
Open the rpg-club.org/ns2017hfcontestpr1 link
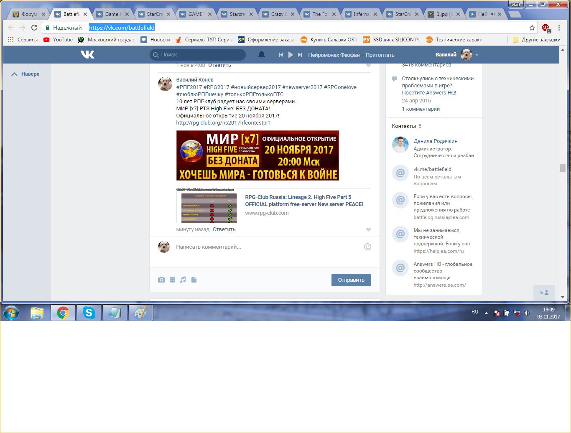click(224, 122)
